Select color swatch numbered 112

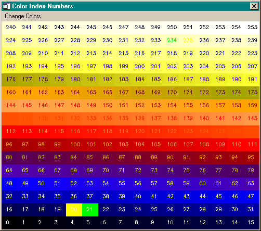point(10,132)
